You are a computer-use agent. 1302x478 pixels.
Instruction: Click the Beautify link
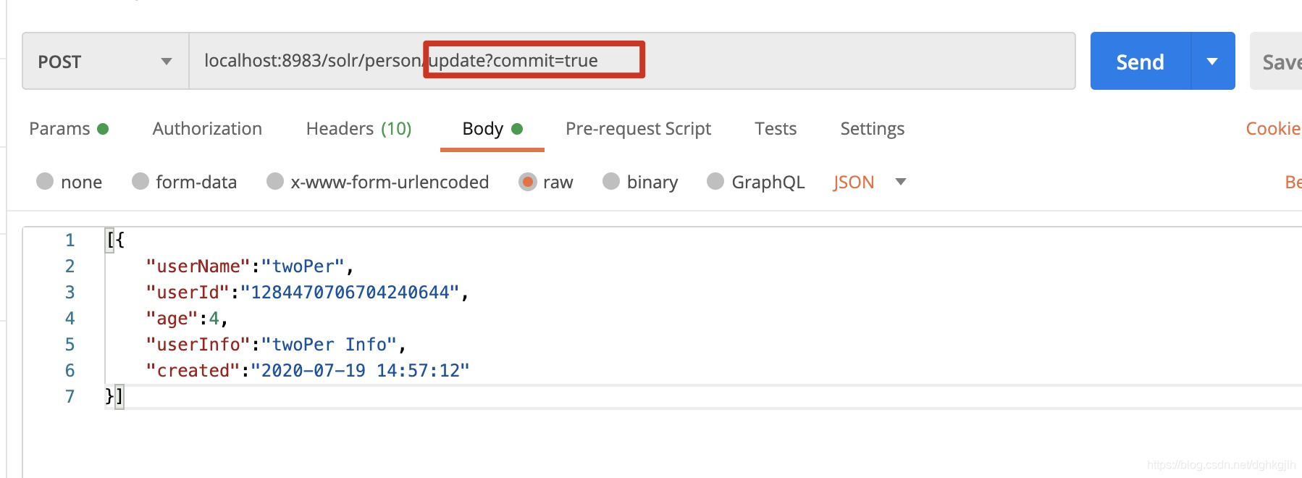click(1293, 182)
